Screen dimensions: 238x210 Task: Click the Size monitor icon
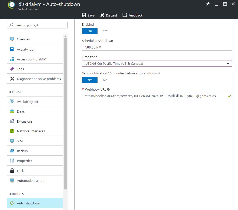click(x=12, y=141)
